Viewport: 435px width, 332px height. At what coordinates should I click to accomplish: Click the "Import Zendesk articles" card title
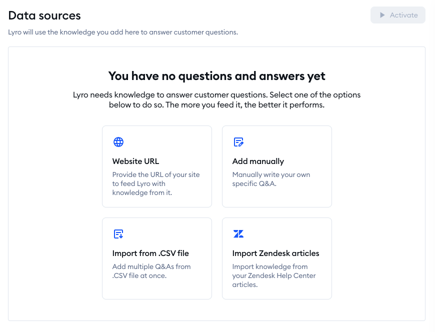[x=275, y=253]
